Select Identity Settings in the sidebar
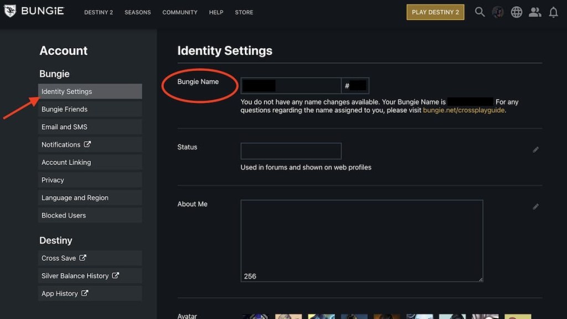567x319 pixels. 90,91
